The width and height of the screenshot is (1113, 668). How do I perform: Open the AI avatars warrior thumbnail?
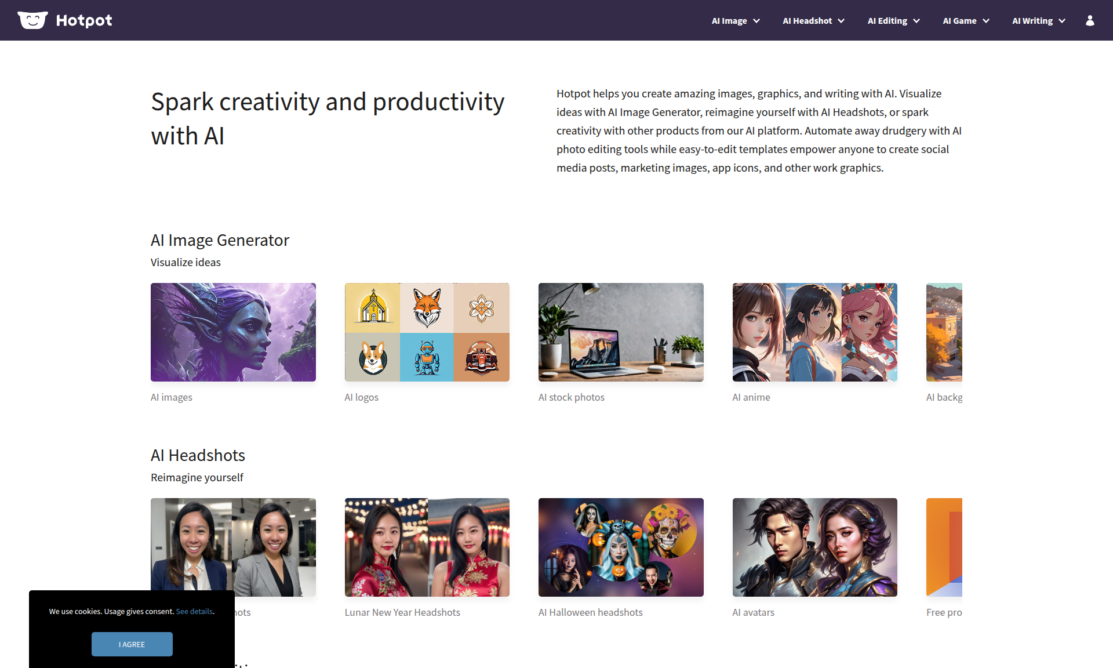[814, 547]
